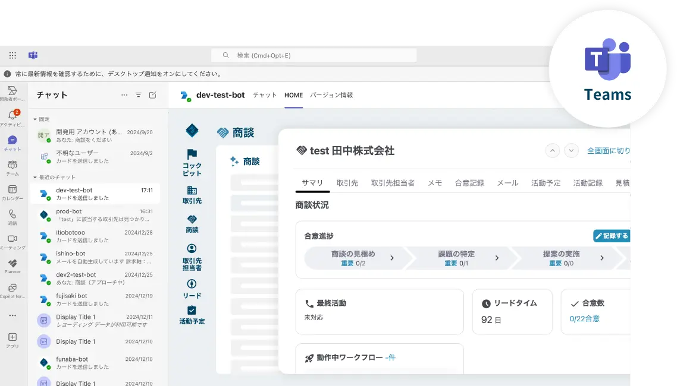Click the new chat compose icon
677x386 pixels.
click(x=153, y=95)
